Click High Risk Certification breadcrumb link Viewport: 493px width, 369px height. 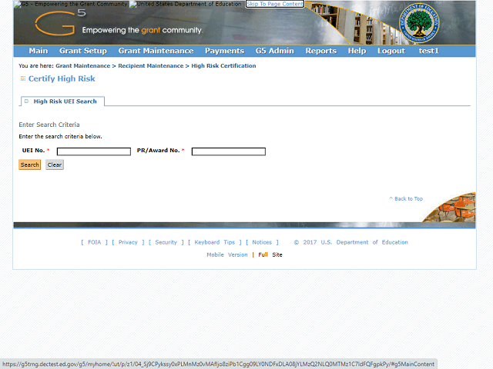click(223, 66)
